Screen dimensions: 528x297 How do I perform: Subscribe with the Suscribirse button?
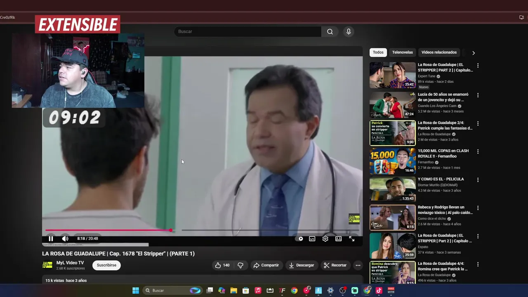coord(106,265)
